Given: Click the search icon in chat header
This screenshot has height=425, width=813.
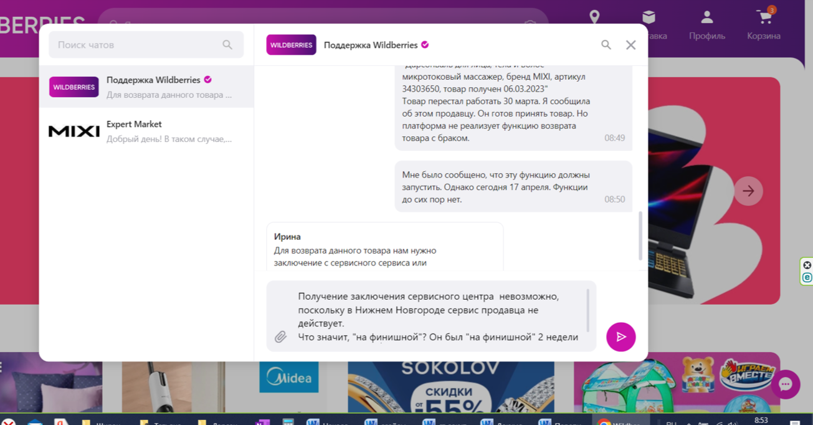Looking at the screenshot, I should (606, 45).
